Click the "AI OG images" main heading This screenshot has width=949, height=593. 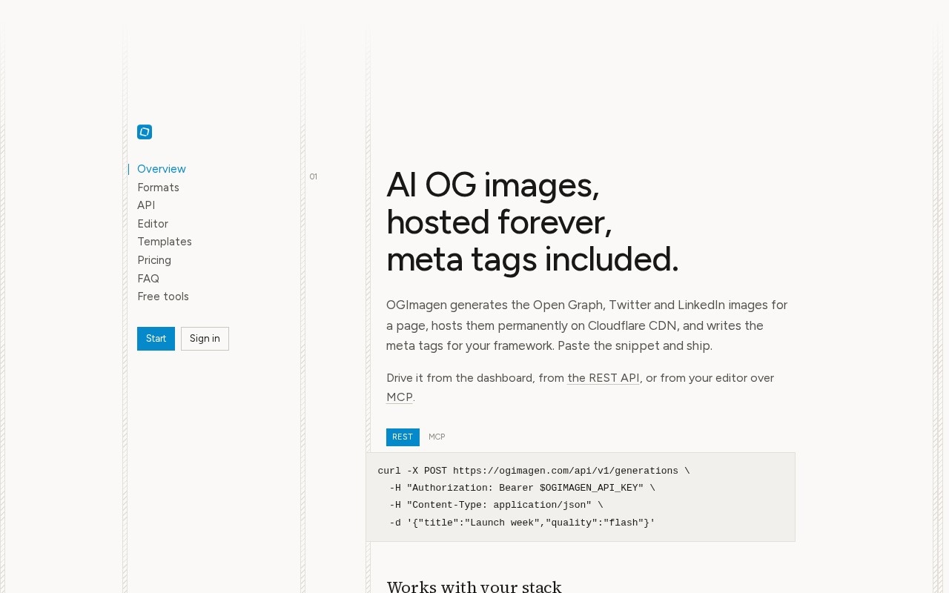tap(532, 222)
